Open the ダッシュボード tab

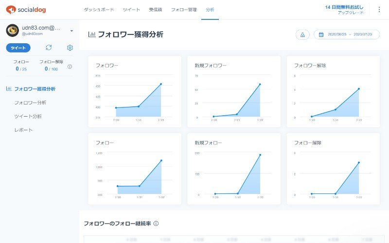coord(99,10)
